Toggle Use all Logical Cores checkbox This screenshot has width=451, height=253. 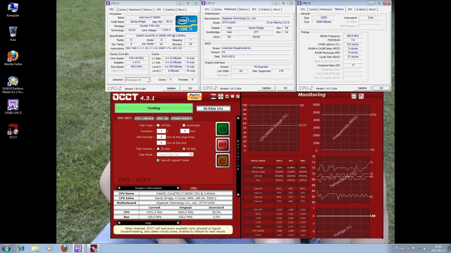(x=158, y=160)
